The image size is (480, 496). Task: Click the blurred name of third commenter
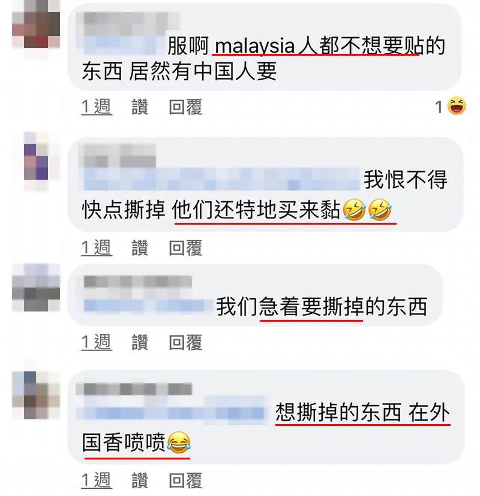click(138, 282)
